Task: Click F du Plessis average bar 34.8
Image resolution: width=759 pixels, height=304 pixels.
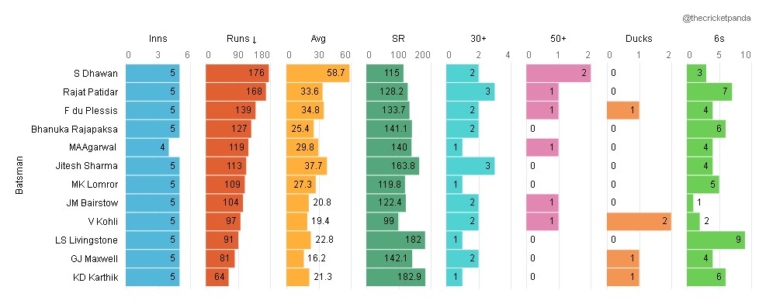Action: (x=305, y=110)
